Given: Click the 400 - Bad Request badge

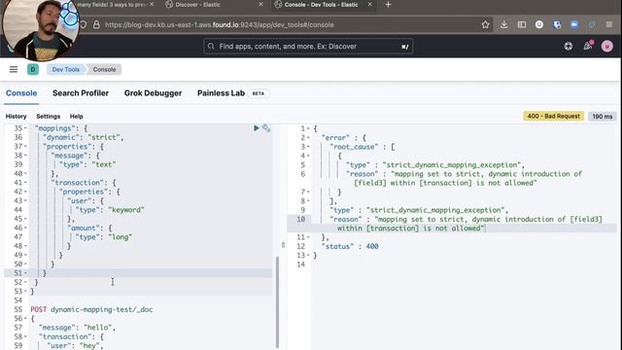Looking at the screenshot, I should tap(553, 117).
